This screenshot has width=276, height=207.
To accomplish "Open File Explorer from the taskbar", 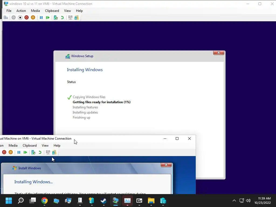I will [x=151, y=201].
